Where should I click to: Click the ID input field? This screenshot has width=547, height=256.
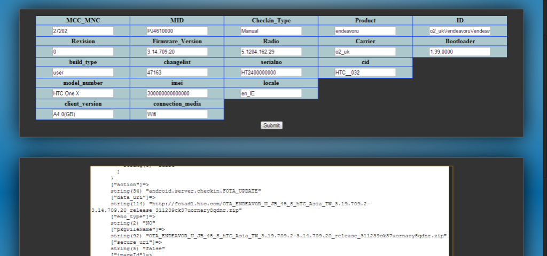pyautogui.click(x=459, y=31)
